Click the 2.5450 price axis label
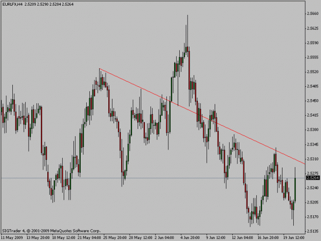Screen dimensions: 321x241 point(313,101)
